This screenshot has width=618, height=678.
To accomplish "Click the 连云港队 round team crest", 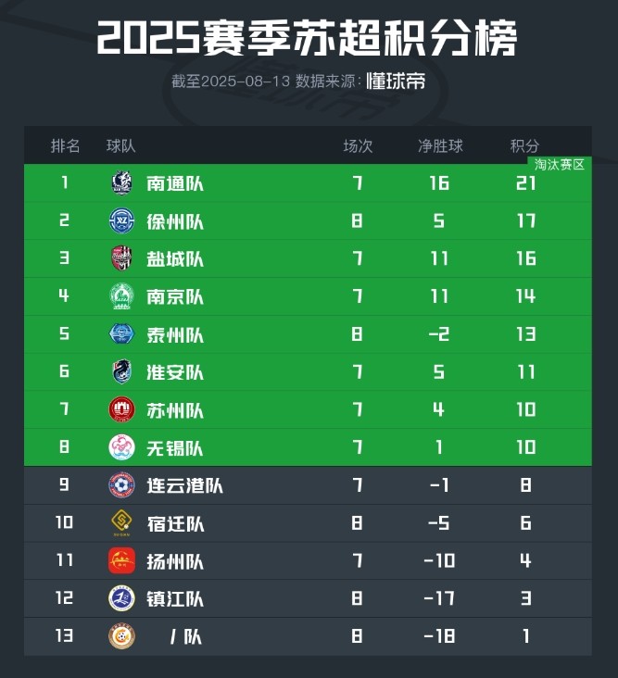I will pyautogui.click(x=121, y=485).
